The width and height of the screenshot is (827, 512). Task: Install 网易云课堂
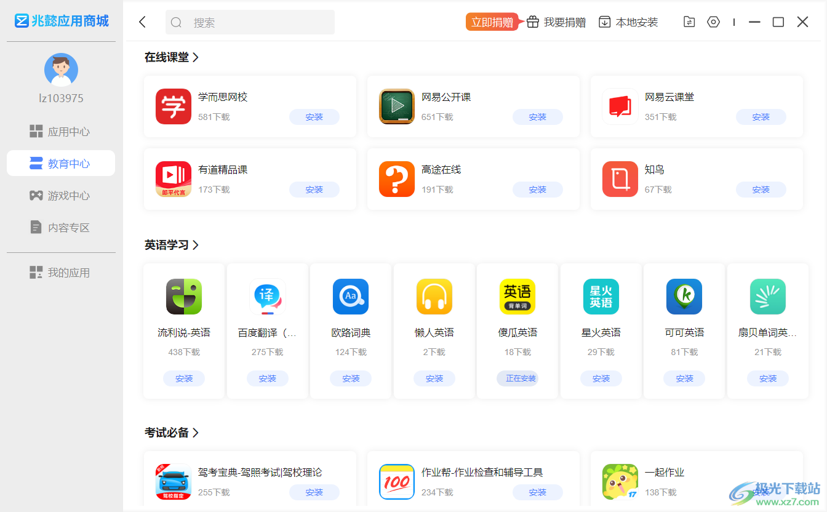[x=761, y=117]
